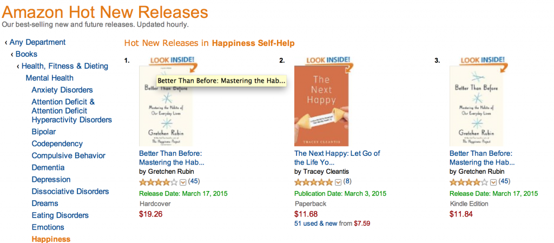This screenshot has width=554, height=243.
Task: Open the 45 reviews link for hardcover
Action: coord(194,181)
